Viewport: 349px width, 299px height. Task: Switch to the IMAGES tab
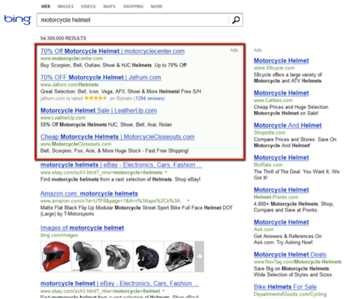coord(65,6)
